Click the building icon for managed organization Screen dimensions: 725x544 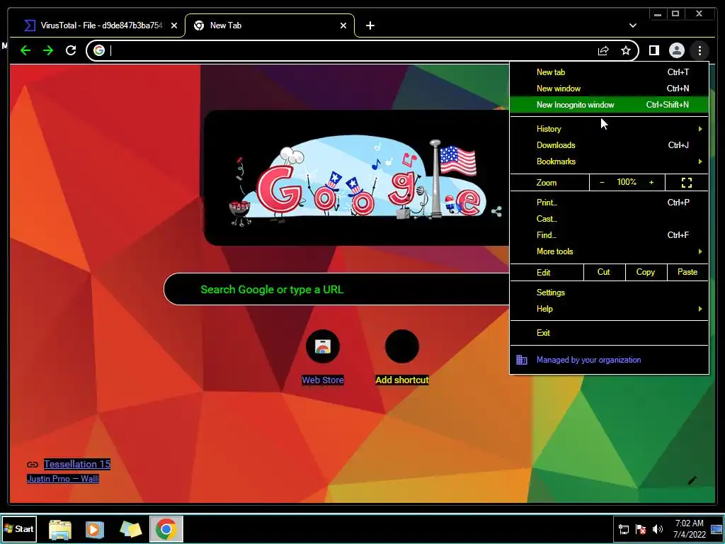tap(522, 360)
